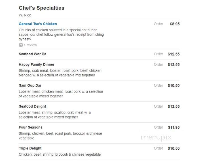Order the Happy Family Dinner
The height and width of the screenshot is (161, 207).
pos(158,64)
